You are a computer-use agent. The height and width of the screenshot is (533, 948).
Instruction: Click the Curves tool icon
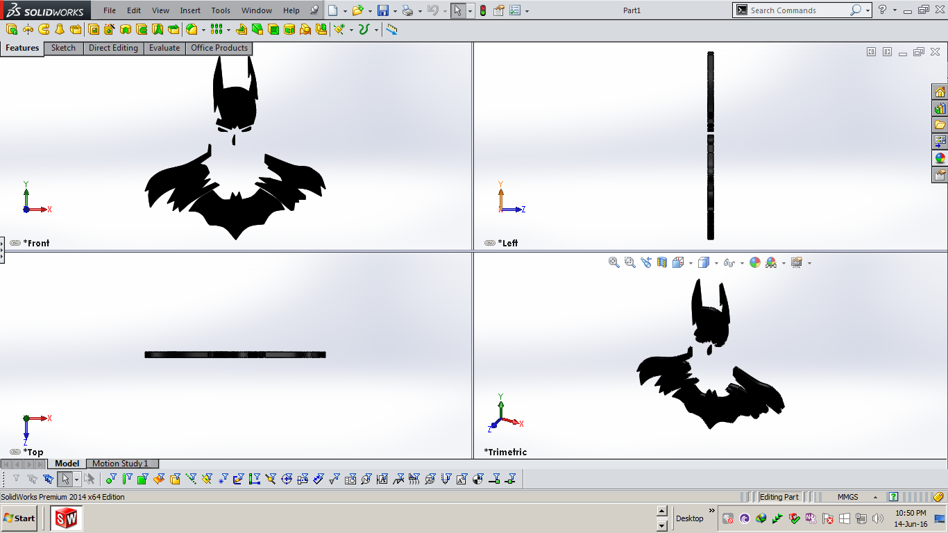[x=364, y=30]
